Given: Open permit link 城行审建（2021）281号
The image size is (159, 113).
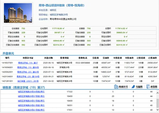Looking at the screenshot, I should pyautogui.click(x=28, y=81).
